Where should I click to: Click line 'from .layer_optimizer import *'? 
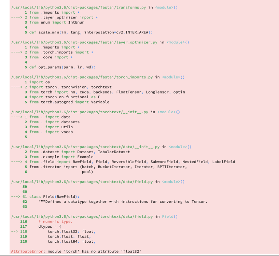[x=64, y=17]
